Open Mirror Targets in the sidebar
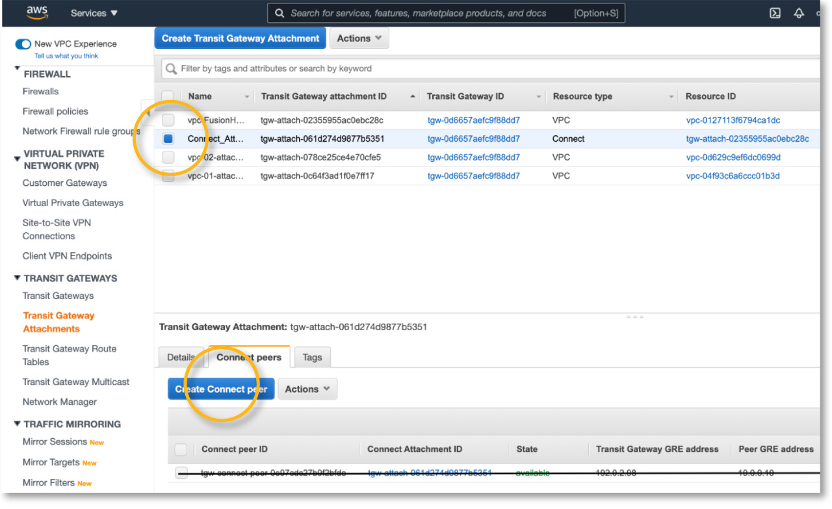The height and width of the screenshot is (509, 832). (x=51, y=463)
